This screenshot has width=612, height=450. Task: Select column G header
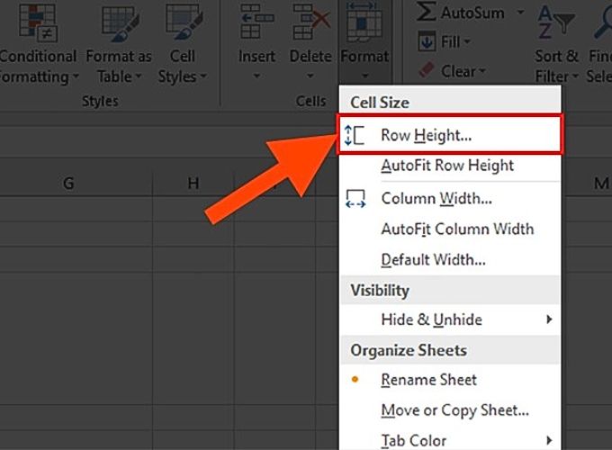(x=68, y=183)
